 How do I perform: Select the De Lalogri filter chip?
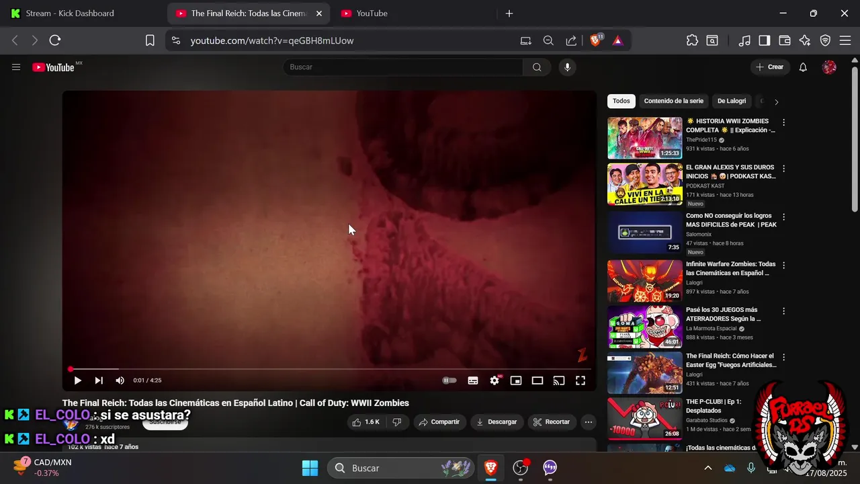[x=732, y=101]
